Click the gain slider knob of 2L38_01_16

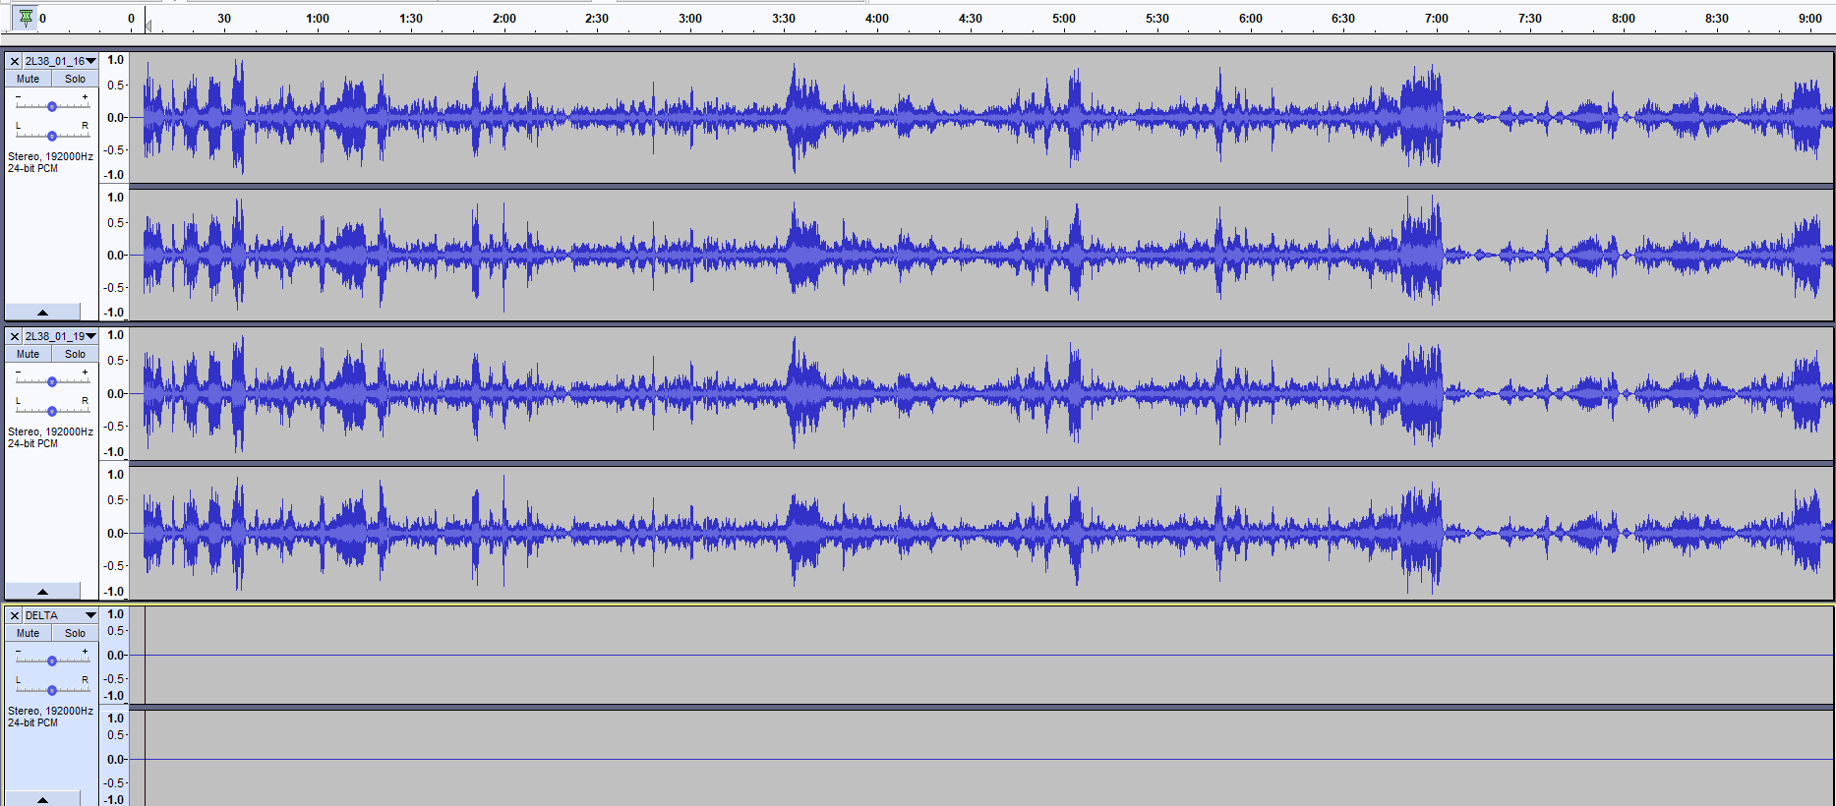[x=52, y=106]
